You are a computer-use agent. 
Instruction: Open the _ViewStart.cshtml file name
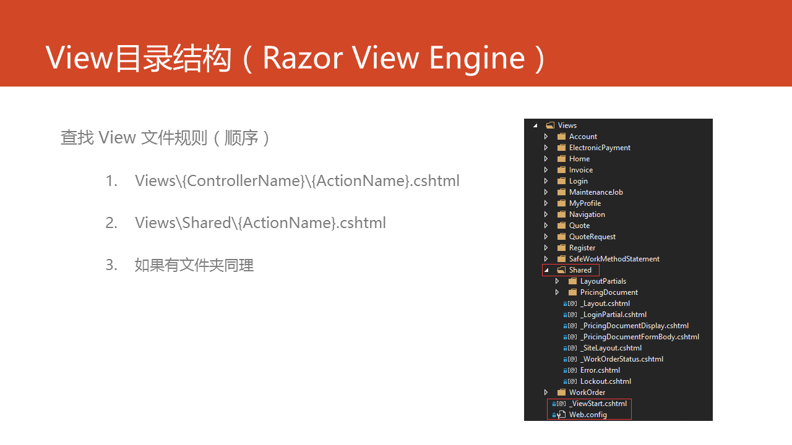coord(598,404)
